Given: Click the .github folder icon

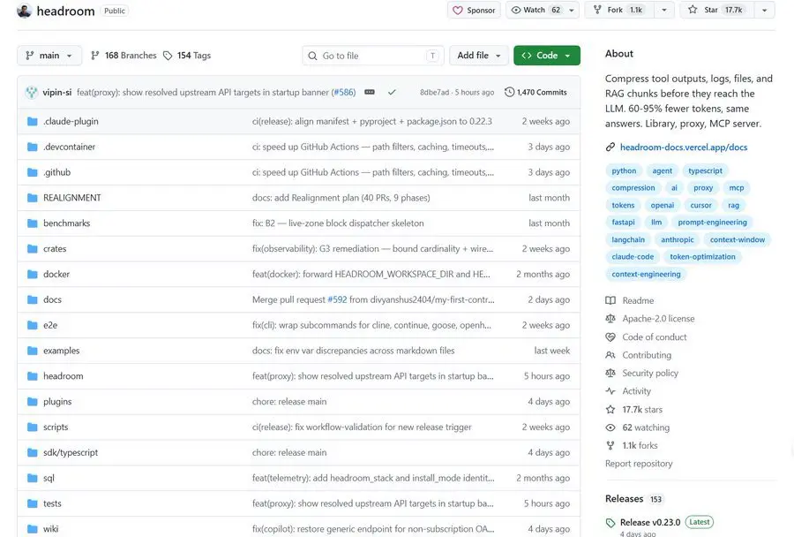Looking at the screenshot, I should [x=33, y=172].
